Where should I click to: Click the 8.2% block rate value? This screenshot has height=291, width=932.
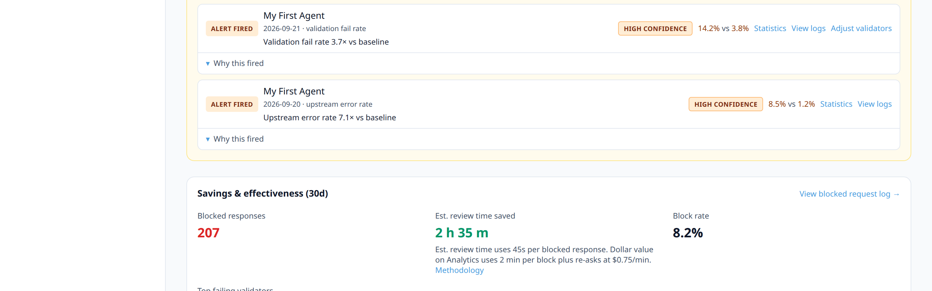click(687, 233)
